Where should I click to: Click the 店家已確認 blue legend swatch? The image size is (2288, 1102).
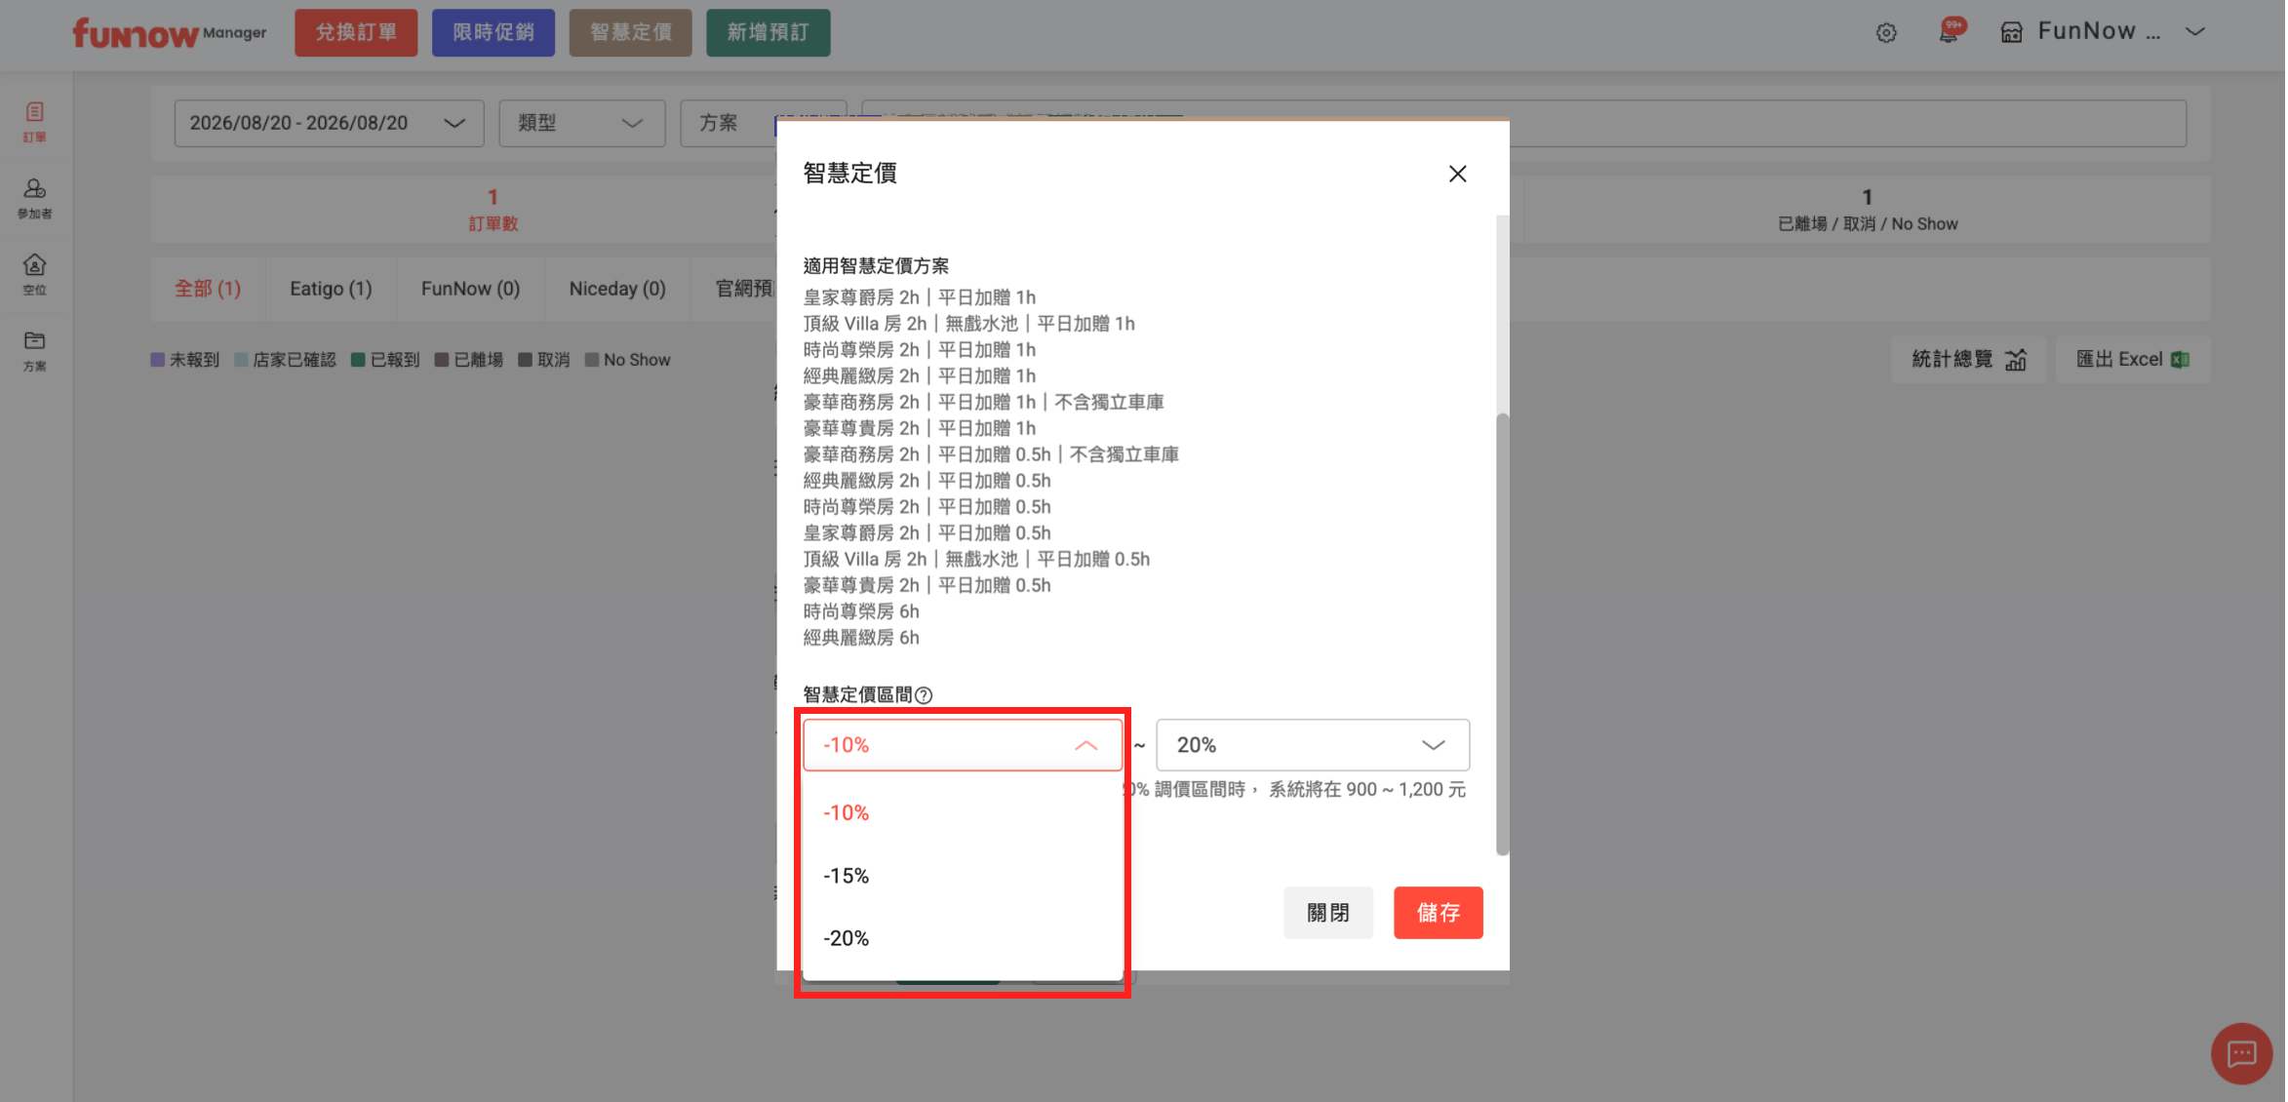coord(241,360)
